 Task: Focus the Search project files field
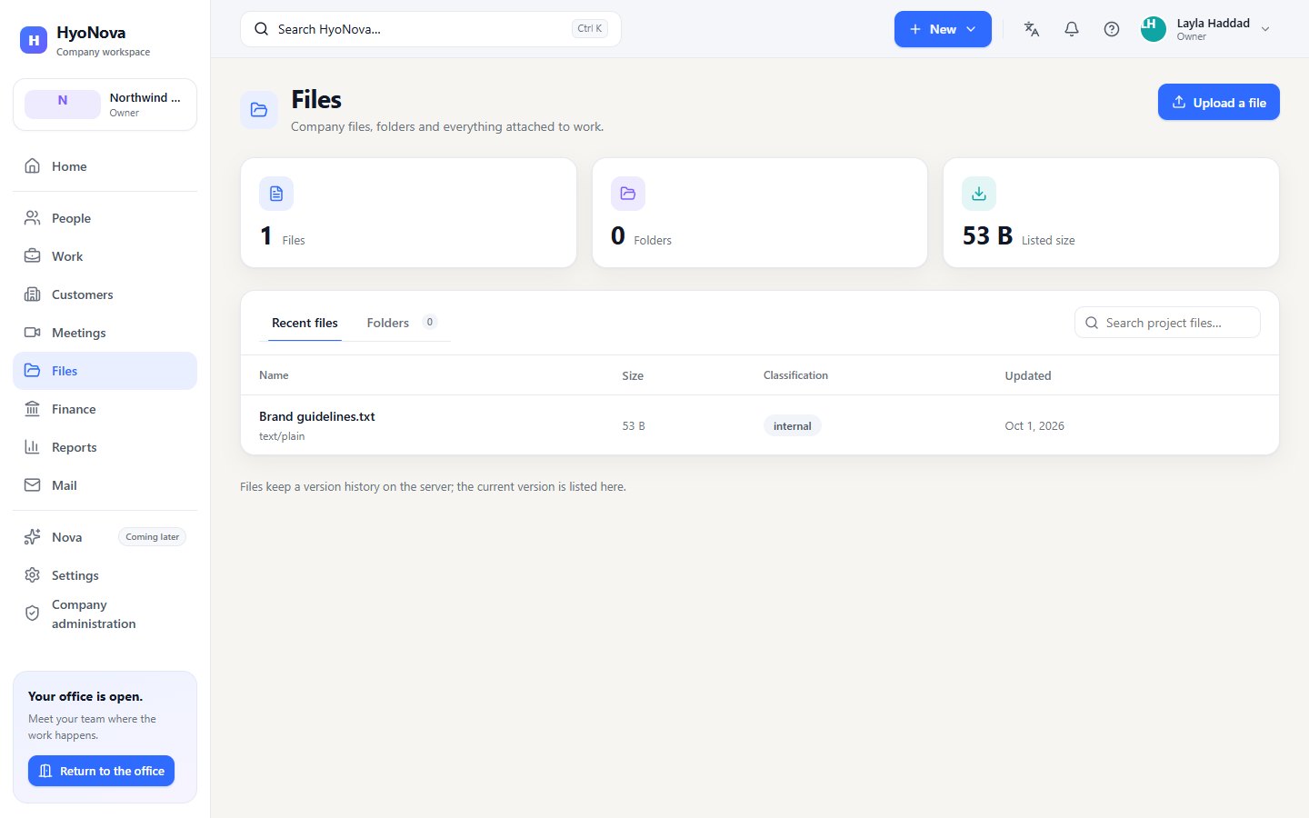click(x=1167, y=323)
